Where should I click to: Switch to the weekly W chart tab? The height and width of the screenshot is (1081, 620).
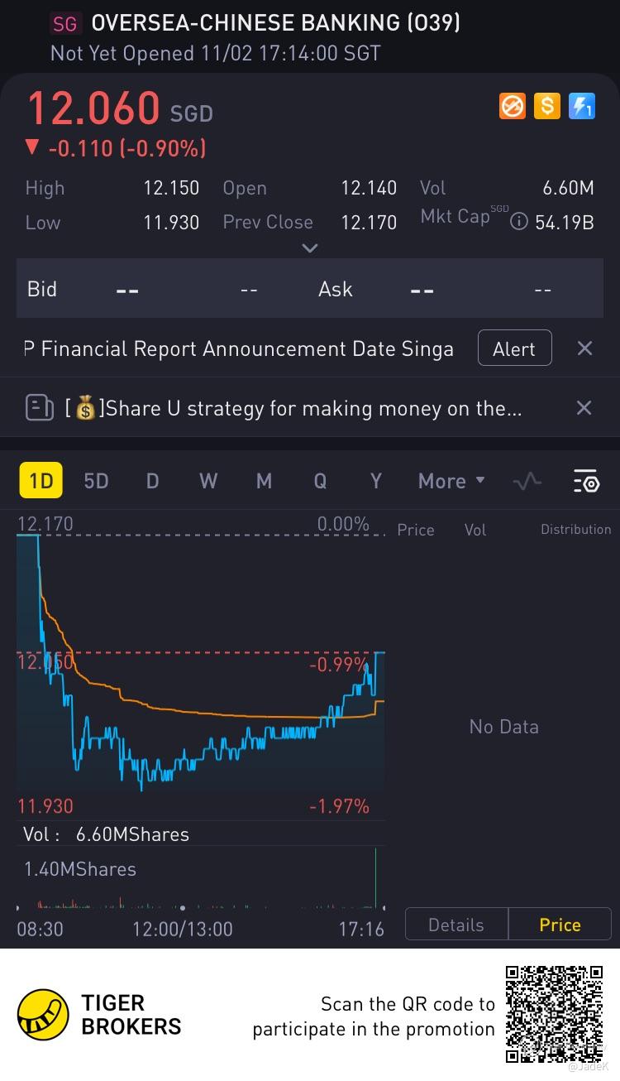coord(208,481)
